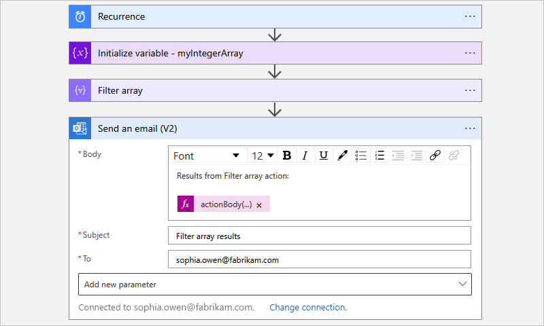Click the highlight pen color icon
Screen dimensions: 544x326
[342, 156]
